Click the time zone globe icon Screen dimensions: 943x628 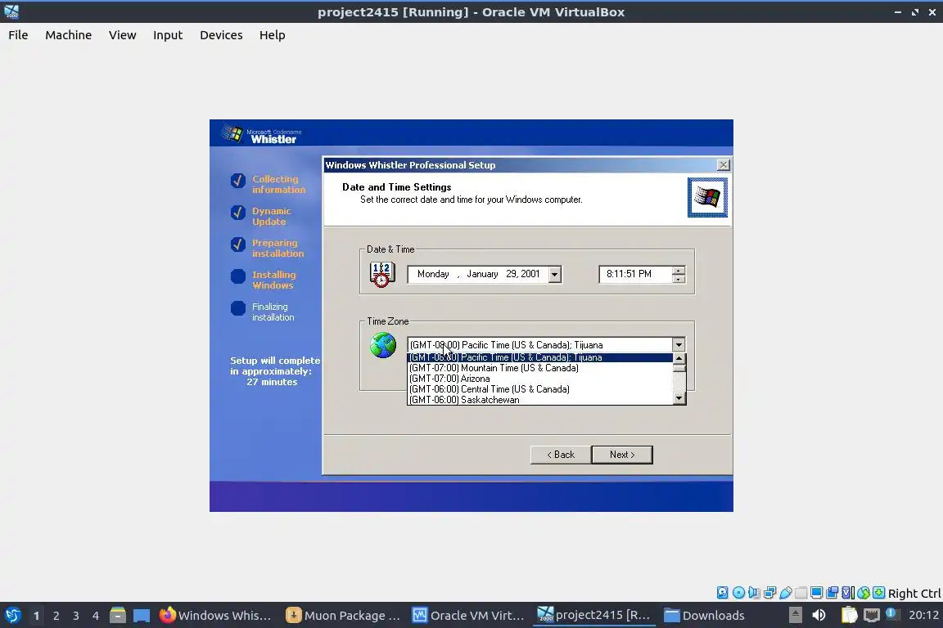[383, 346]
